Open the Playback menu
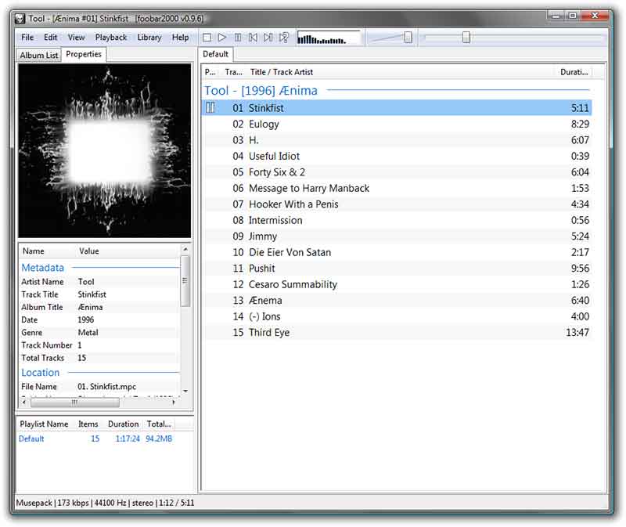The image size is (626, 527). (110, 37)
